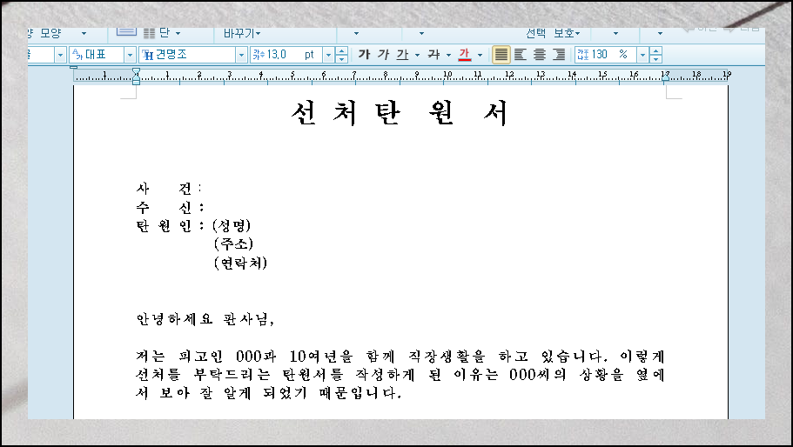
Task: Open the 대표 language dropdown arrow
Action: click(x=130, y=55)
